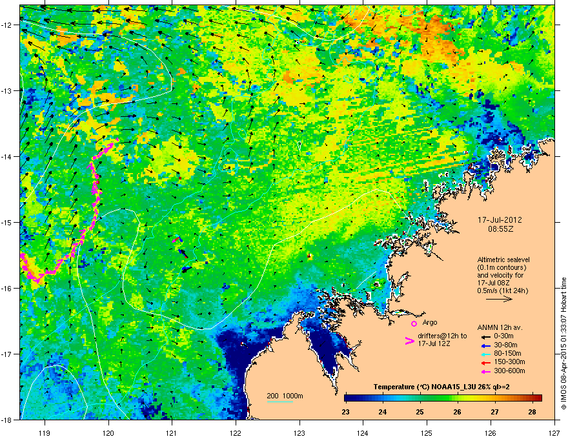The image size is (568, 439).
Task: Click the magenta drifters arrowhead legend symbol
Action: pos(409,341)
